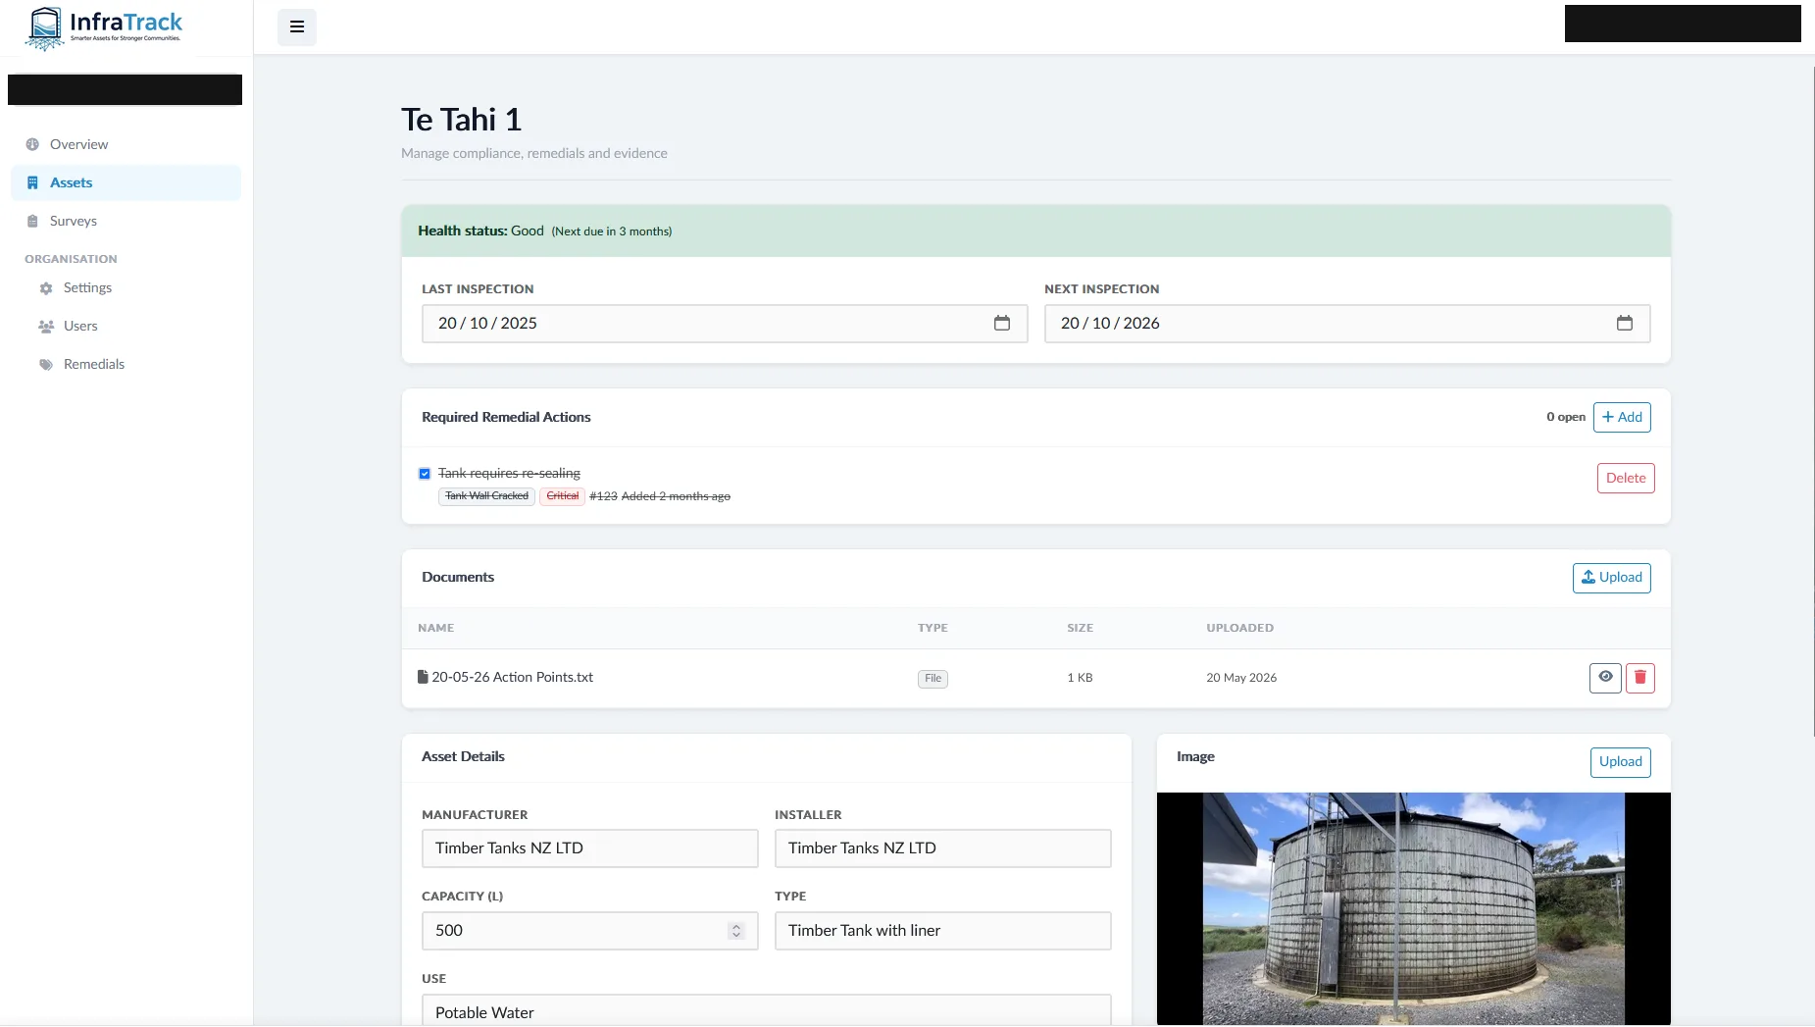The width and height of the screenshot is (1815, 1027).
Task: Click the SIZE column header
Action: point(1080,628)
